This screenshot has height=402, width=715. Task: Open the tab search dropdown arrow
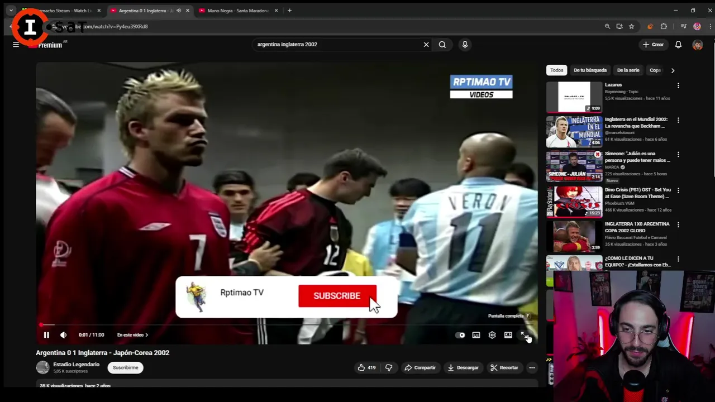(11, 11)
